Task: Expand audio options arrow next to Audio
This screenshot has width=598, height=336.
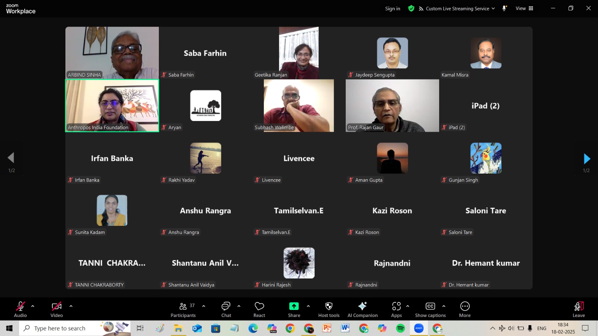Action: tap(33, 306)
